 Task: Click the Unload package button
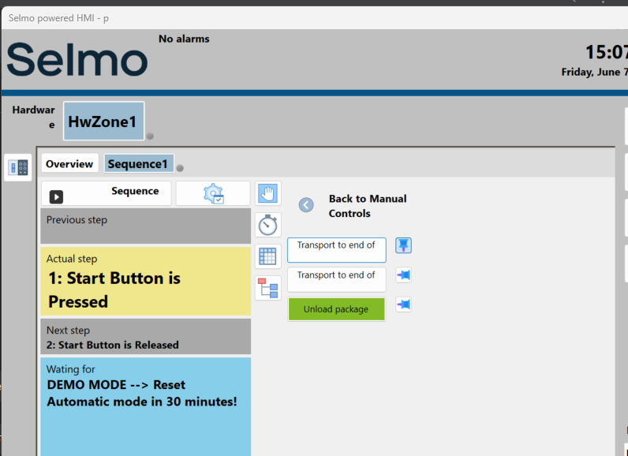(x=336, y=309)
